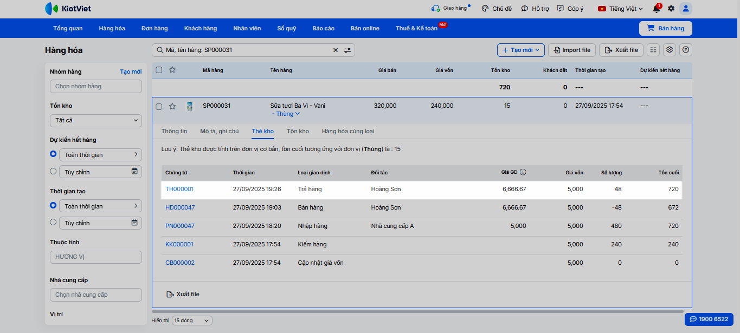Image resolution: width=740 pixels, height=333 pixels.
Task: Select Tùy chỉnh radio under Thời gian tạo
Action: pos(53,222)
